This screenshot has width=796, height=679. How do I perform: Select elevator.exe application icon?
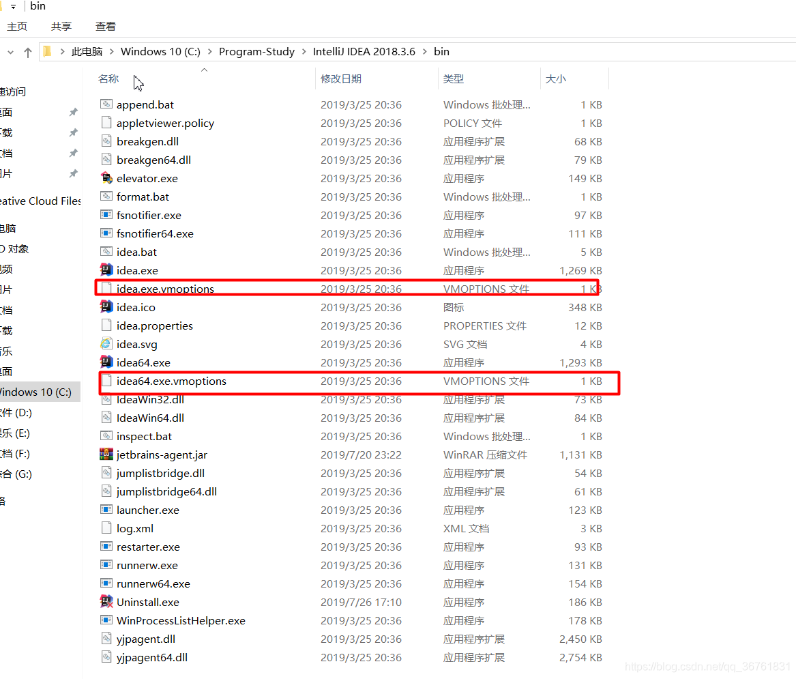[x=106, y=177]
